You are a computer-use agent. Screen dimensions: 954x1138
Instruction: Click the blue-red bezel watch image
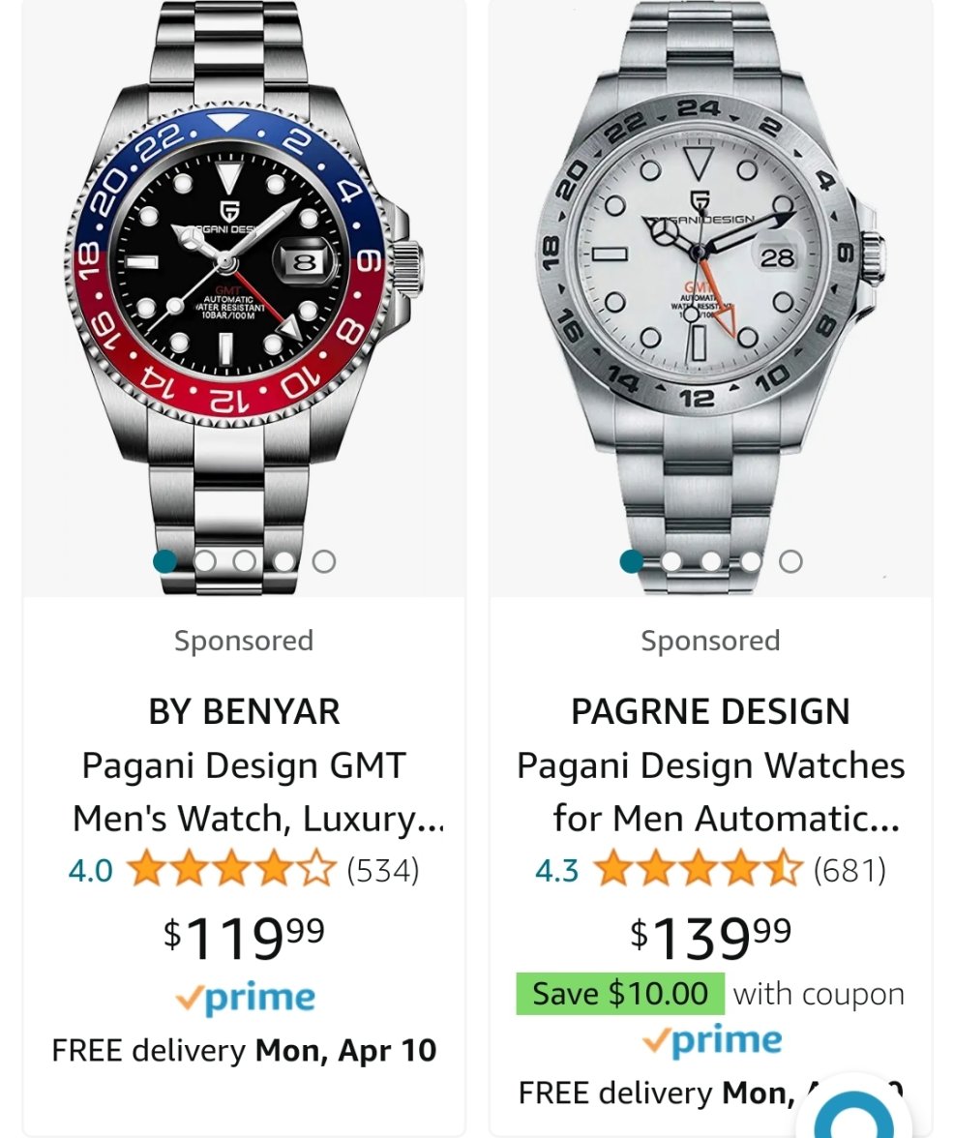click(242, 271)
